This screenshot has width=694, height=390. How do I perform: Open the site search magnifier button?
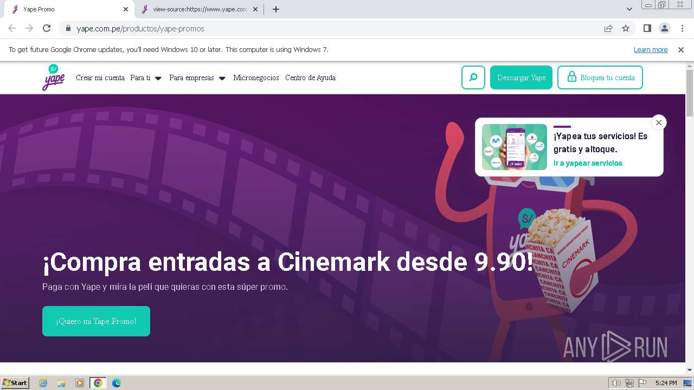473,77
